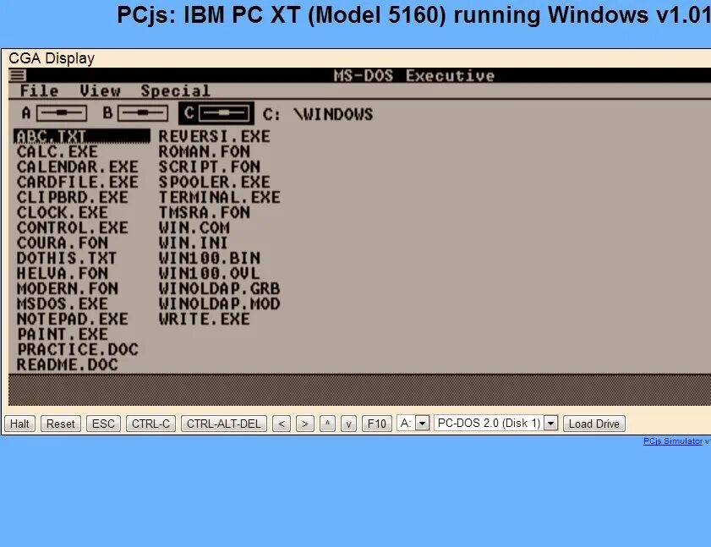Image resolution: width=711 pixels, height=547 pixels.
Task: Click the C: \WINDOWS path label
Action: point(318,114)
